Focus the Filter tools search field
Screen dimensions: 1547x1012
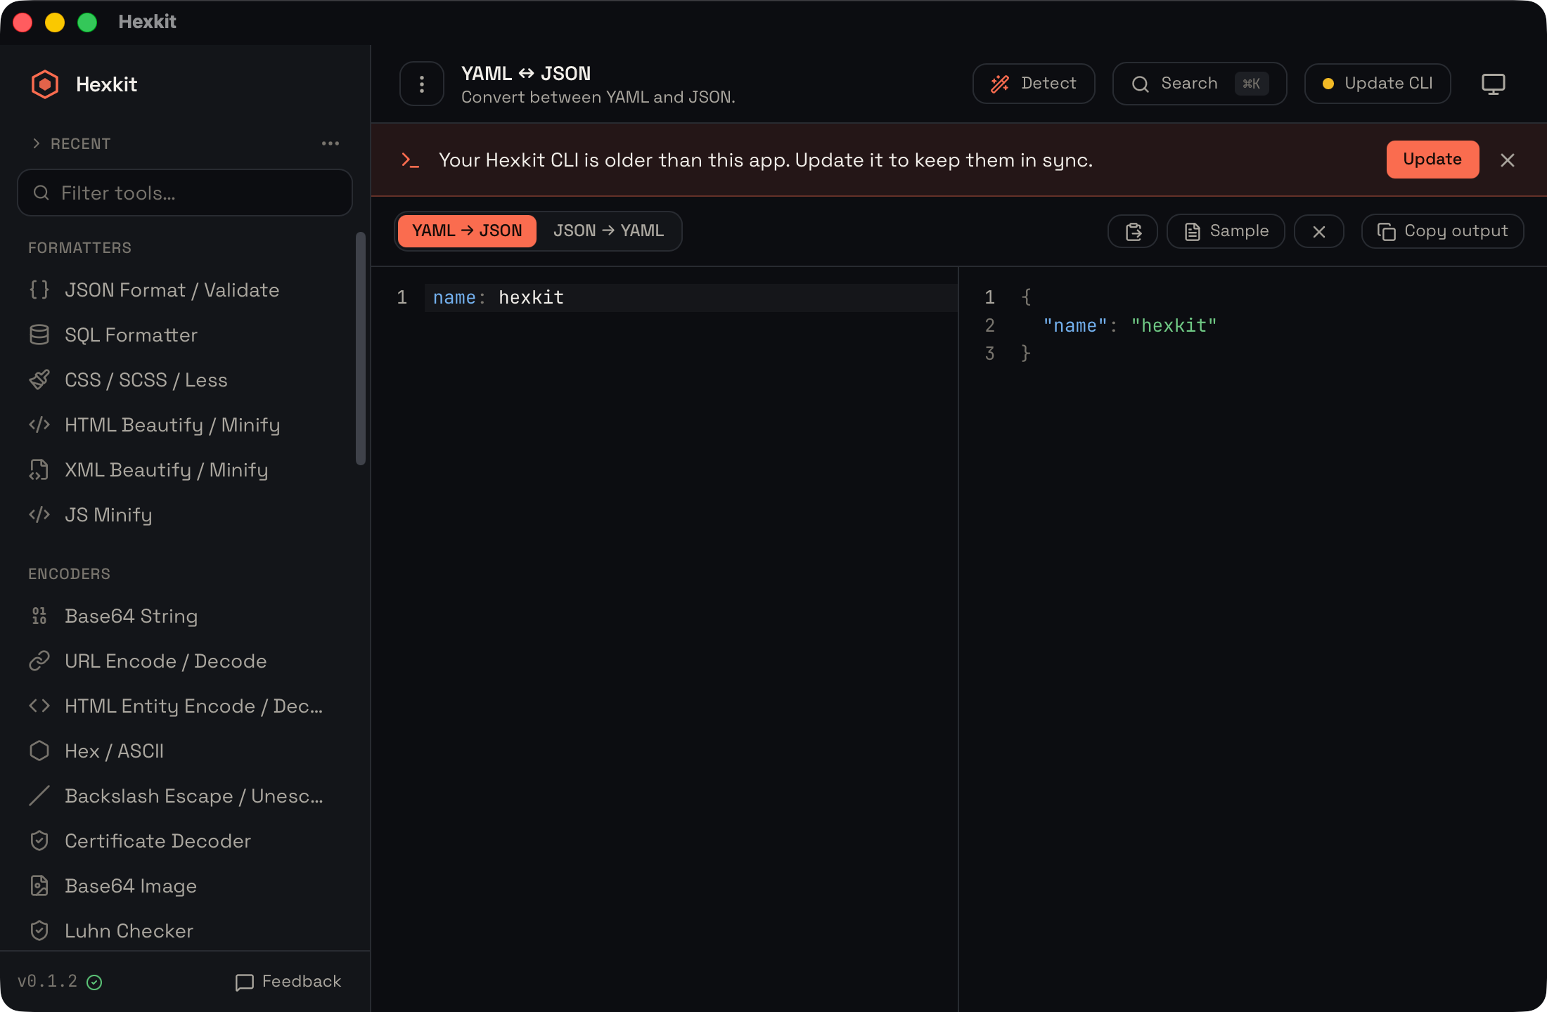point(185,193)
